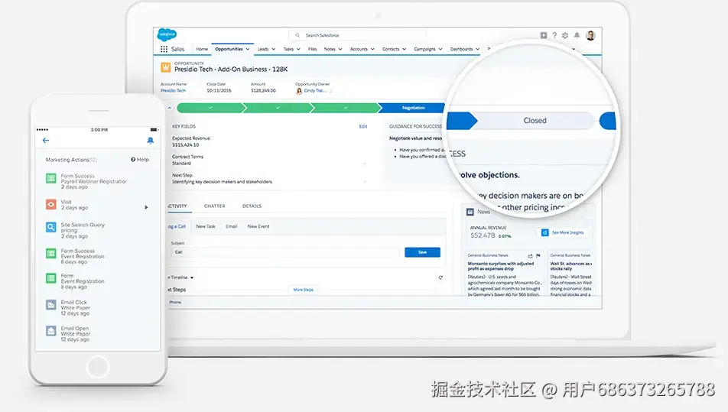Viewport: 728px width, 412px height.
Task: Select the Email composer tab
Action: (x=231, y=226)
